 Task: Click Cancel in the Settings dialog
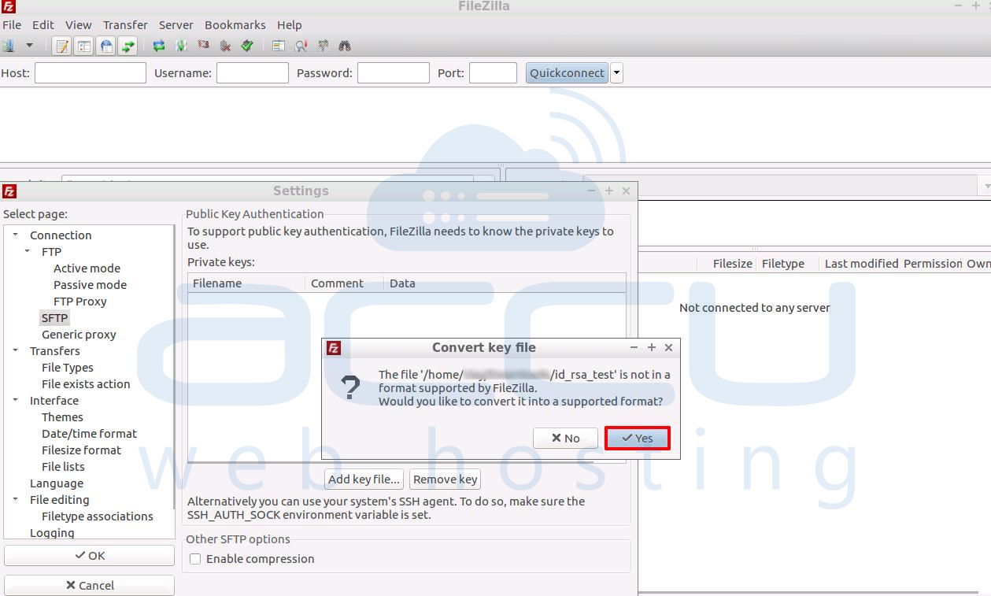click(x=89, y=586)
